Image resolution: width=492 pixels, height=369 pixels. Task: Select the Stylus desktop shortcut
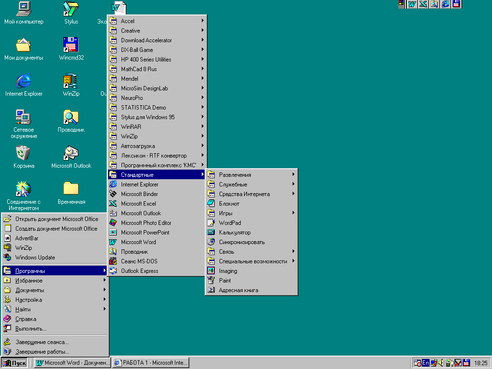coord(71,12)
